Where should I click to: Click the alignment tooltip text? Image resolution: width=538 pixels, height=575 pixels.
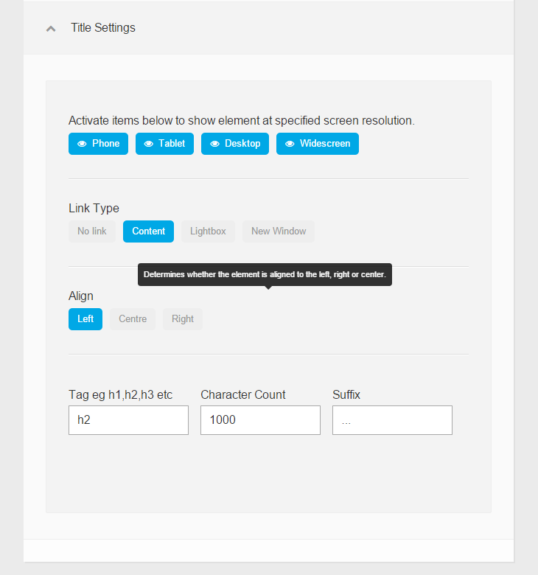(x=265, y=274)
